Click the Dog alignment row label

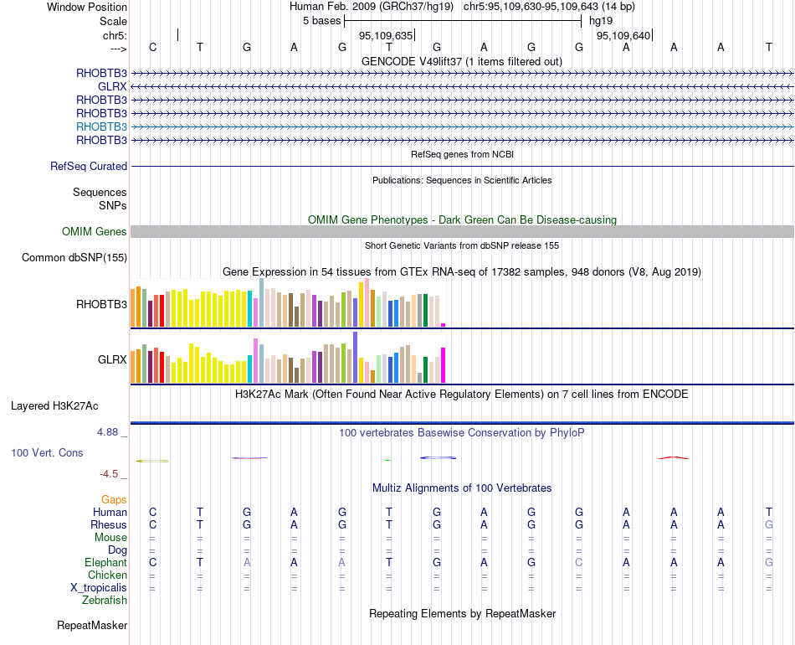coord(117,550)
